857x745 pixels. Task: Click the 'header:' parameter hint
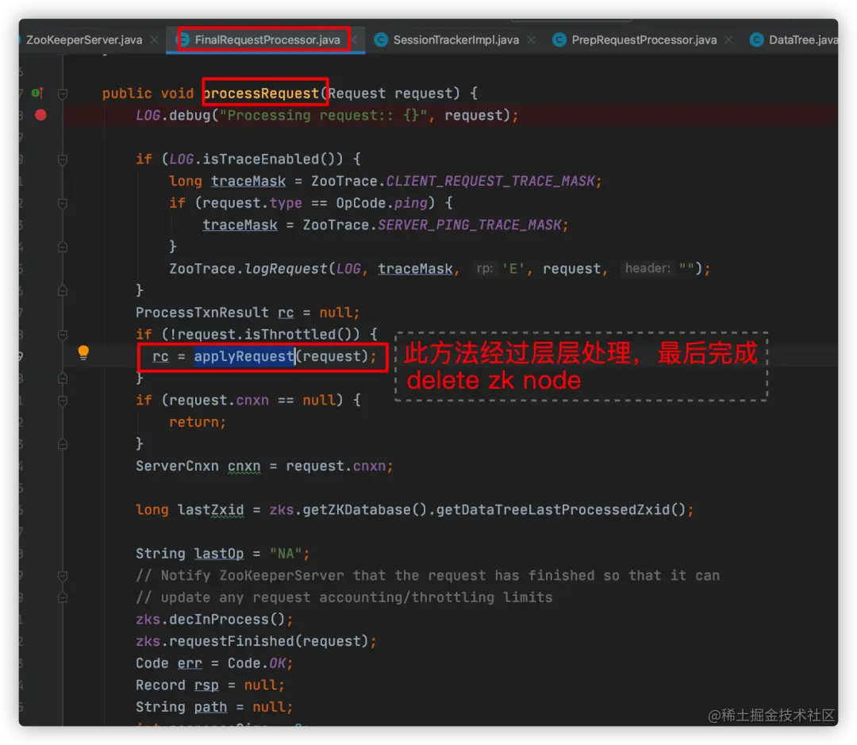[x=648, y=268]
